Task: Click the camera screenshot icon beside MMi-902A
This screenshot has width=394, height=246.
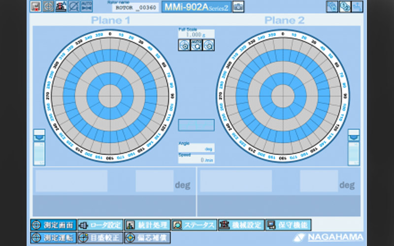Action: pos(238,7)
